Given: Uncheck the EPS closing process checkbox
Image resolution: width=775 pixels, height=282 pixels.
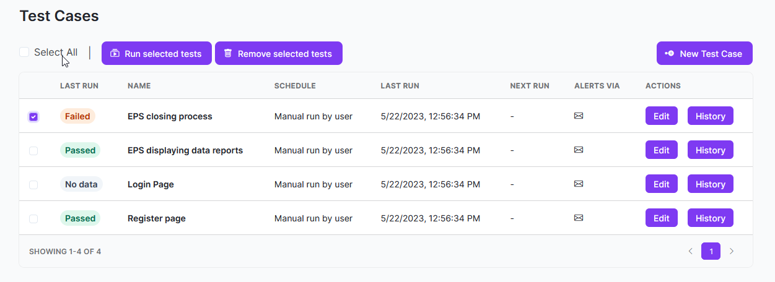Looking at the screenshot, I should point(33,116).
